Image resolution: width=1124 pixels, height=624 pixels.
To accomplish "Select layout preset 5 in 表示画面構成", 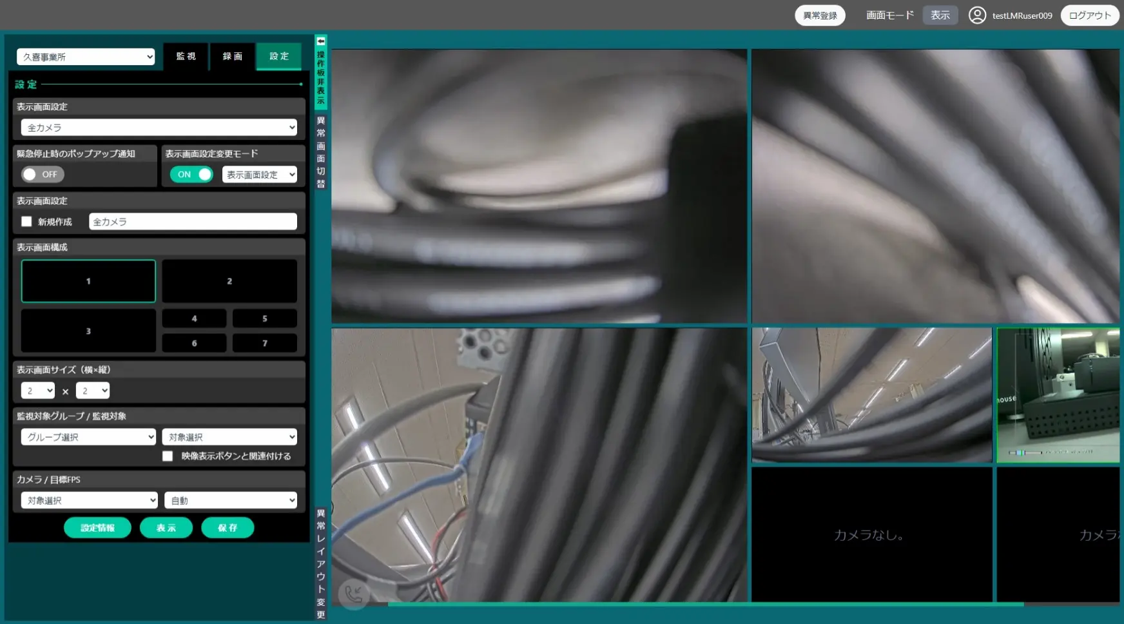I will click(x=264, y=318).
